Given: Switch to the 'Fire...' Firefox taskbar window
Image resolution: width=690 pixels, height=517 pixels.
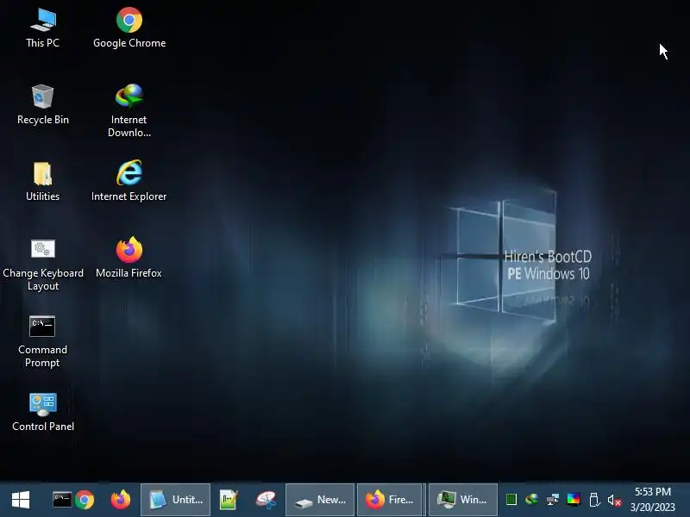Looking at the screenshot, I should tap(390, 500).
